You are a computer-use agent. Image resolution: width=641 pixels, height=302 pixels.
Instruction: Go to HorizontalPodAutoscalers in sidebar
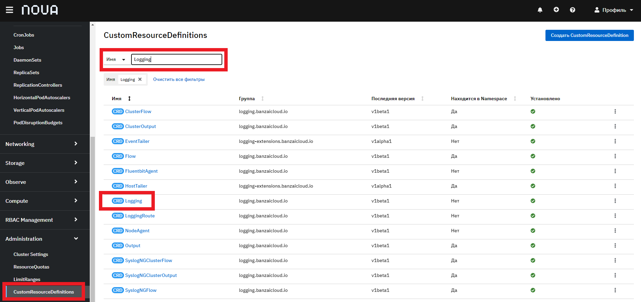[x=42, y=98]
